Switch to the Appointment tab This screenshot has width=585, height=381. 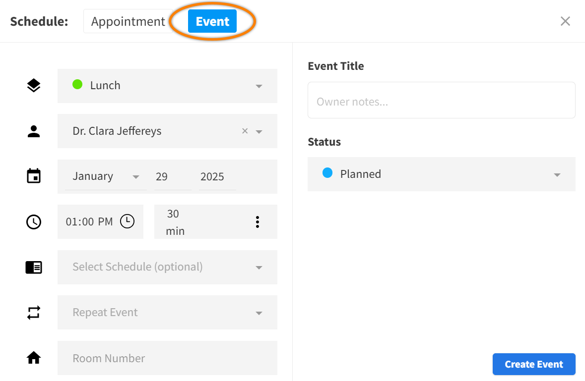[x=128, y=22]
